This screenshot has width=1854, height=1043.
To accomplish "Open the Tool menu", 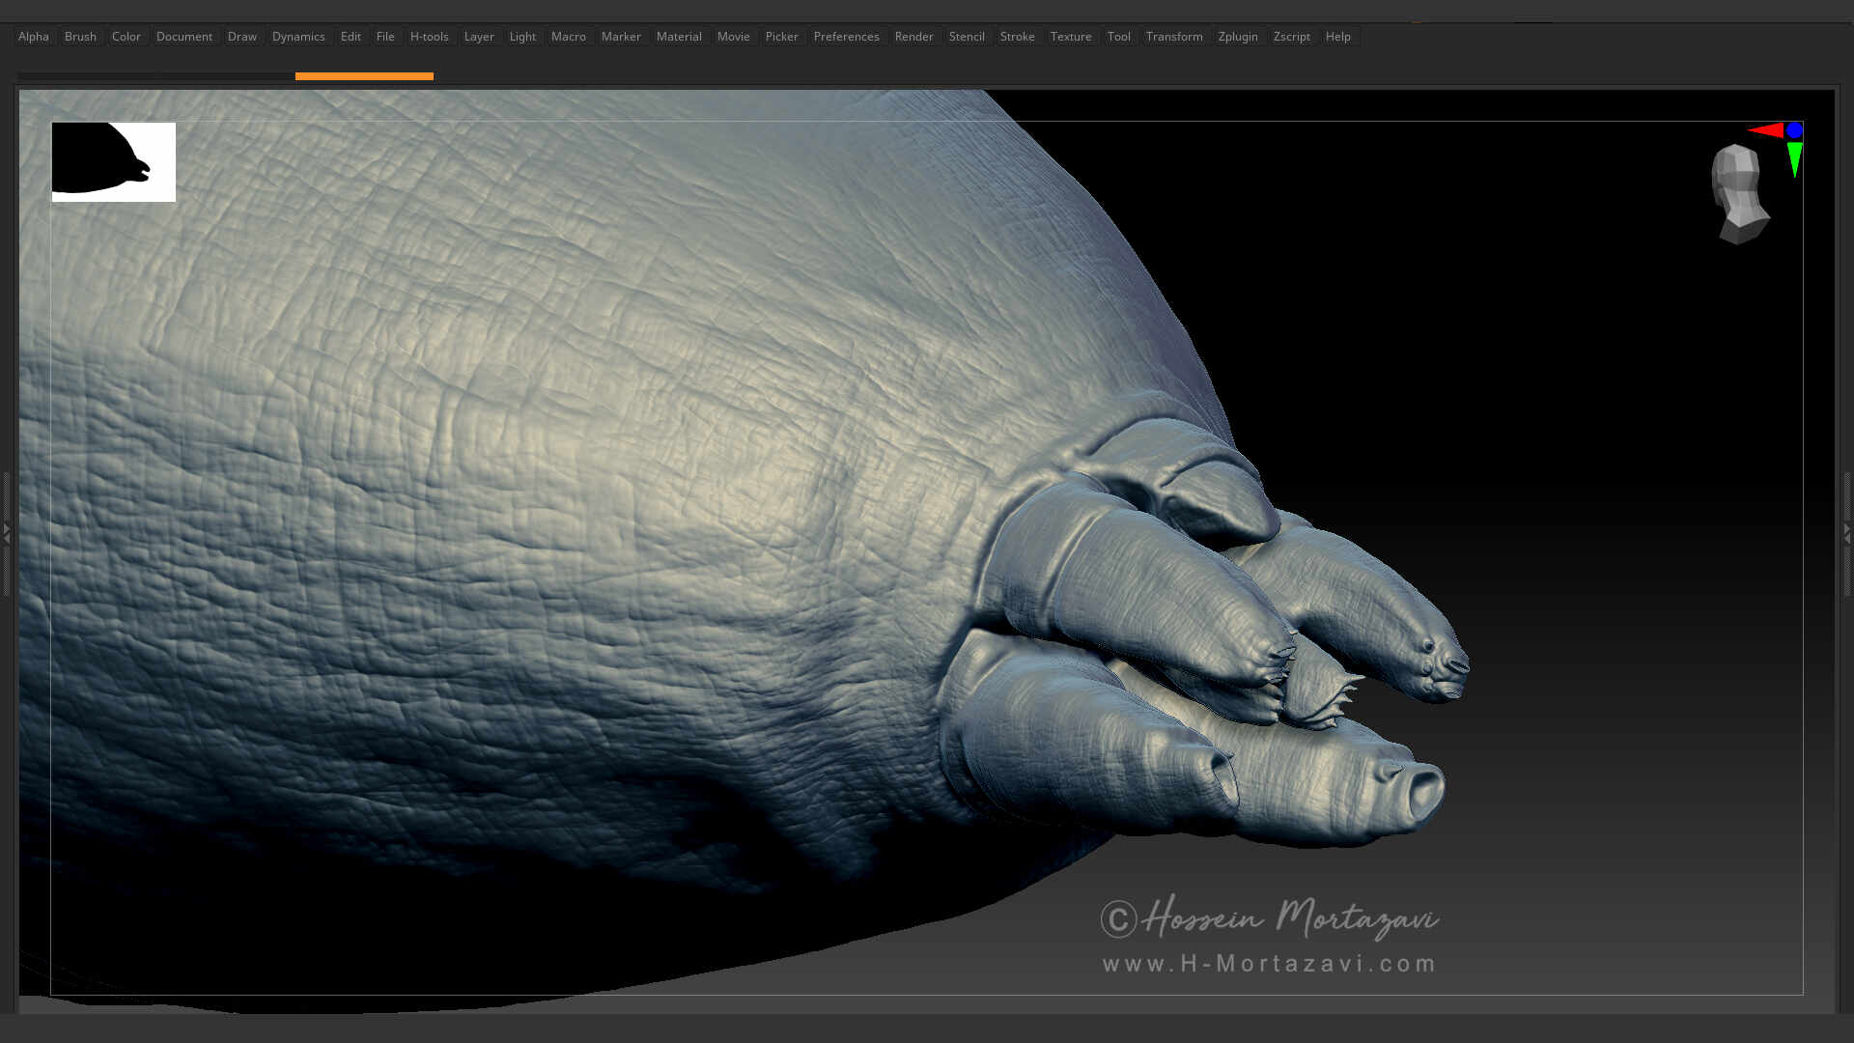I will (1118, 36).
